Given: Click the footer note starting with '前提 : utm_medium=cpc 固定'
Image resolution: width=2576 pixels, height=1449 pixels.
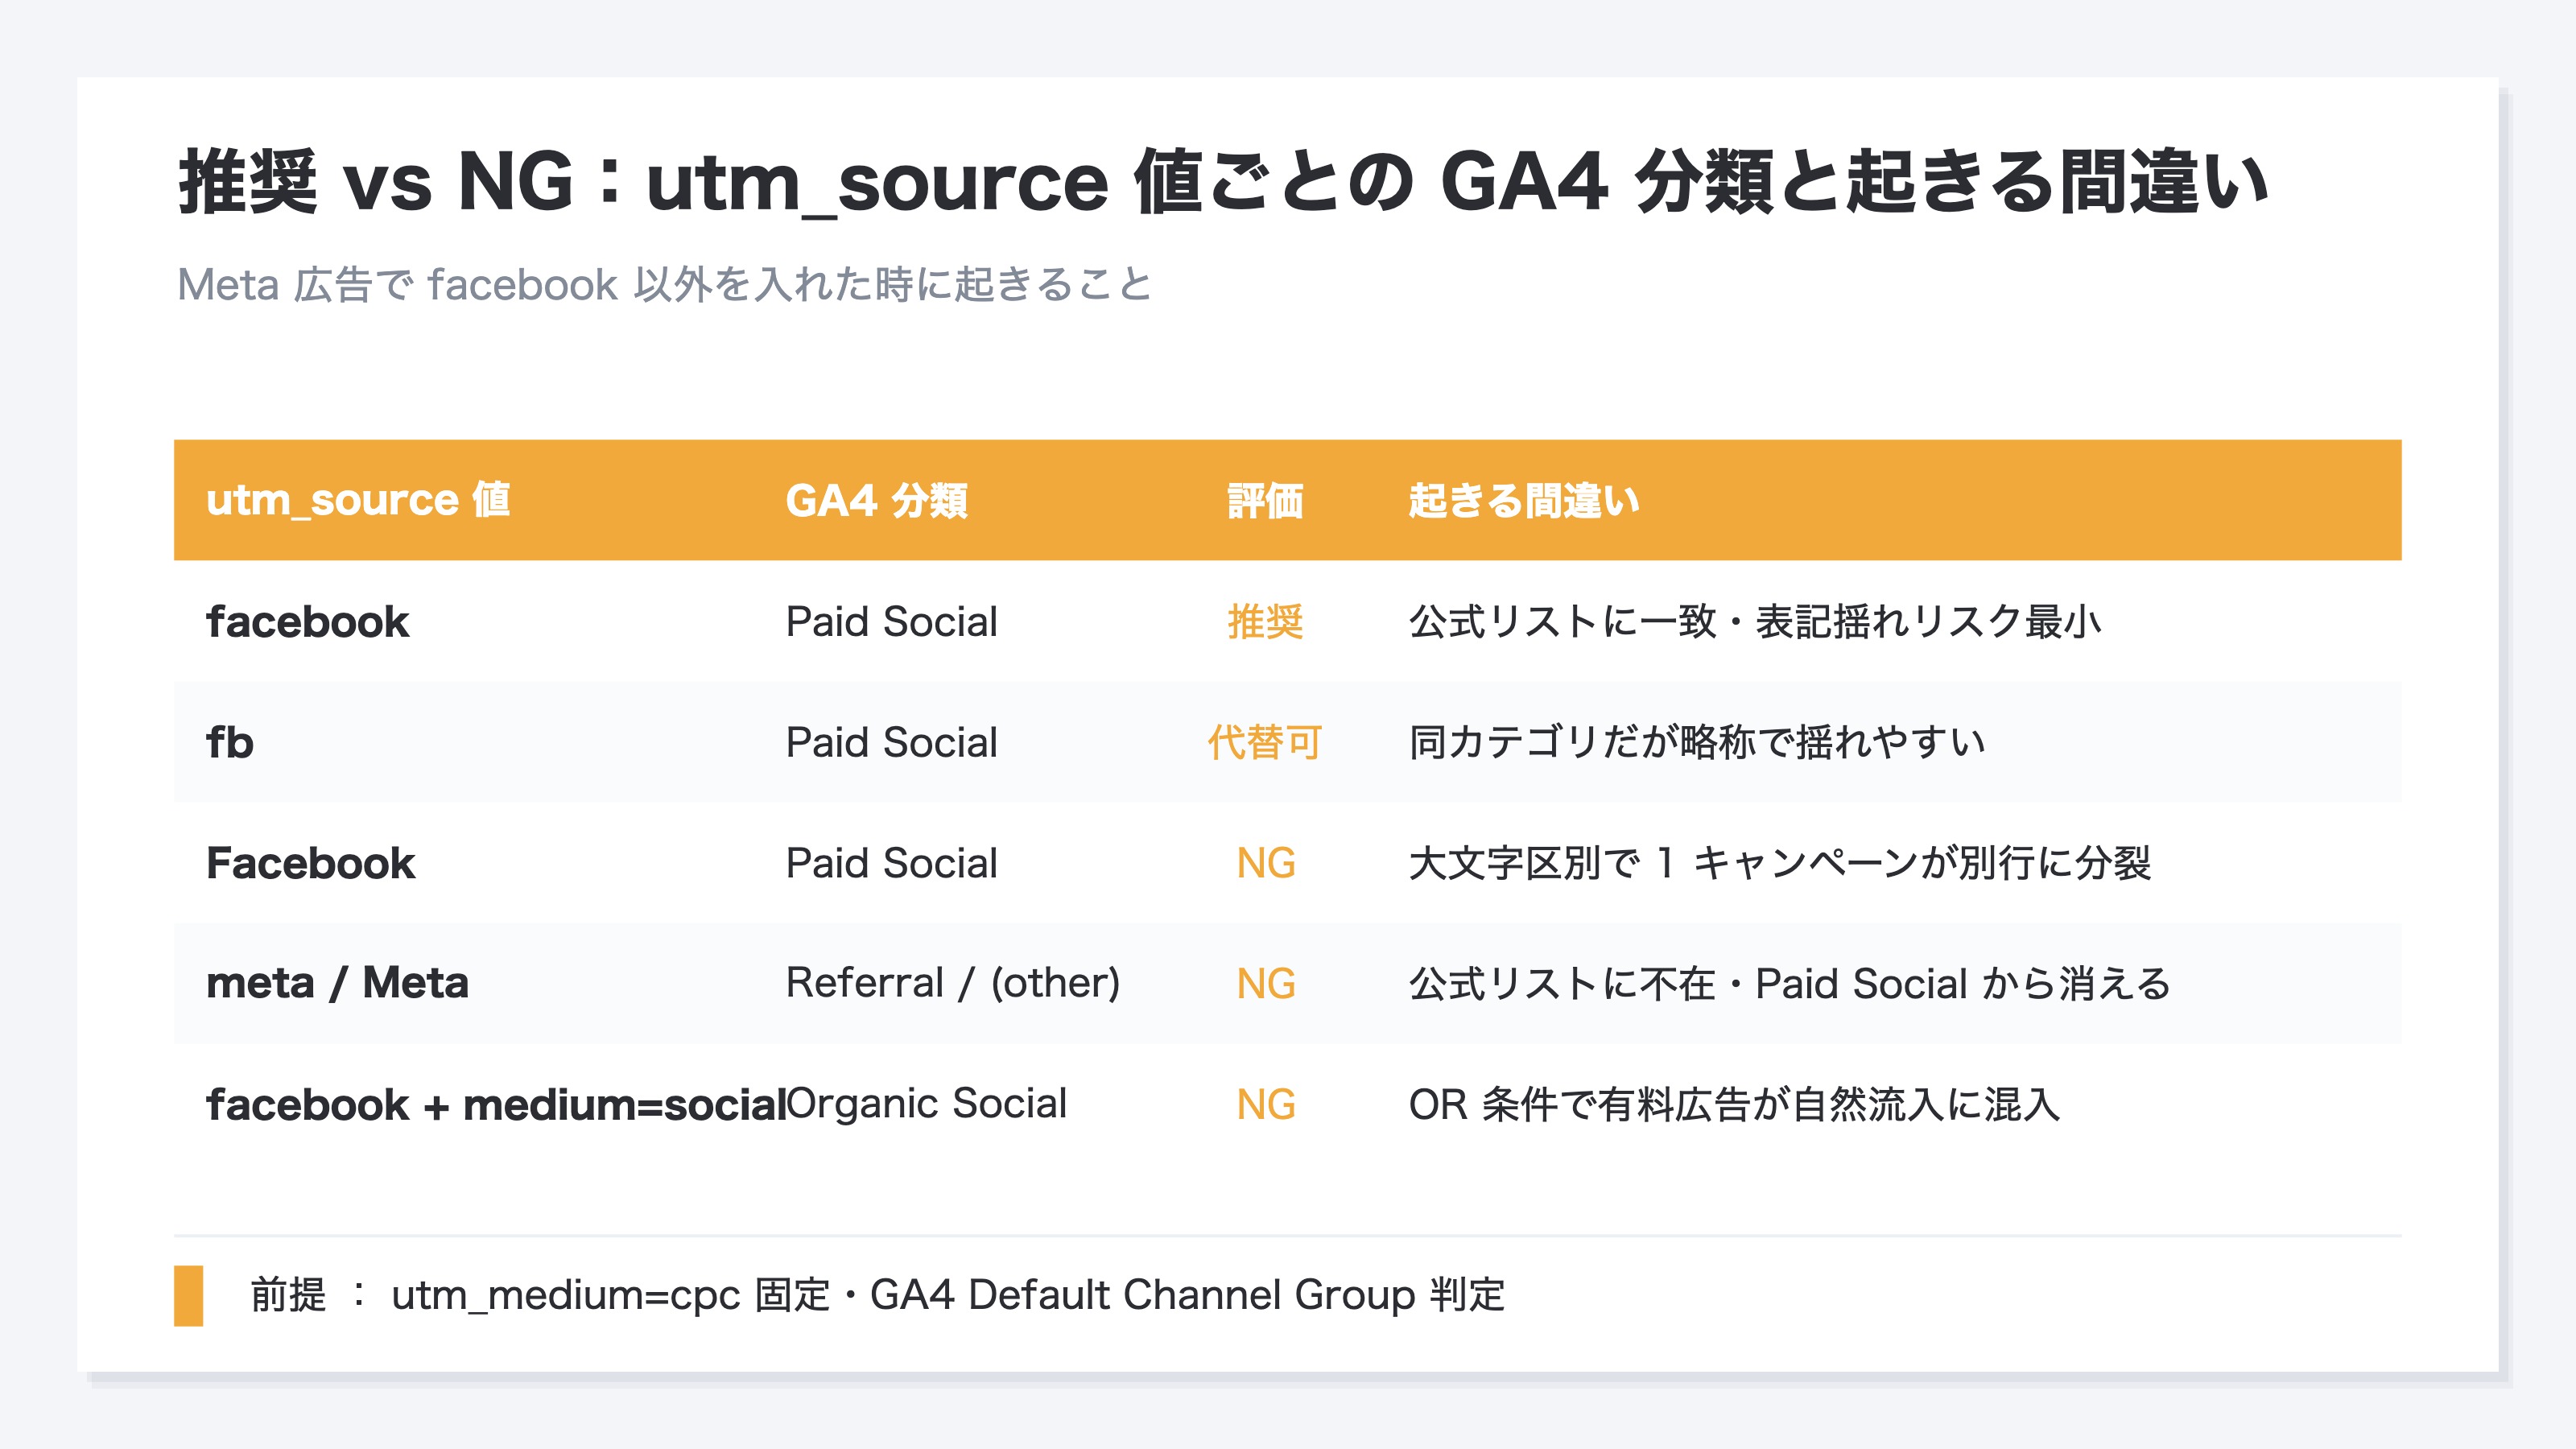Looking at the screenshot, I should click(x=877, y=1295).
